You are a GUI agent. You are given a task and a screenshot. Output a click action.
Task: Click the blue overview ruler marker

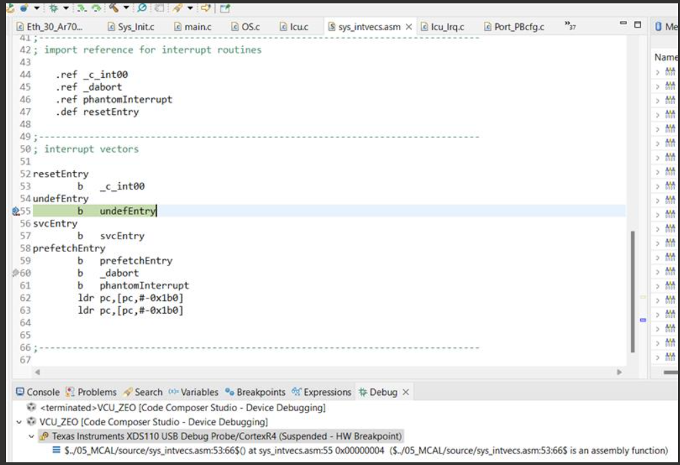[x=643, y=320]
